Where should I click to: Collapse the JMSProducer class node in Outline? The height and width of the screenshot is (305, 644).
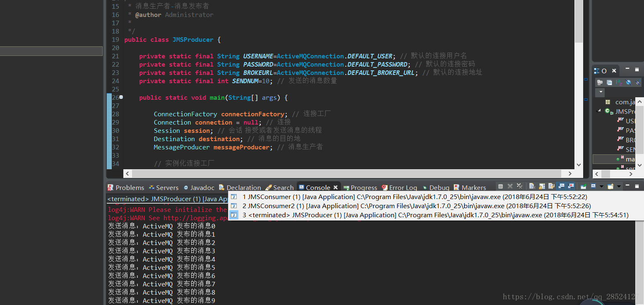point(598,111)
